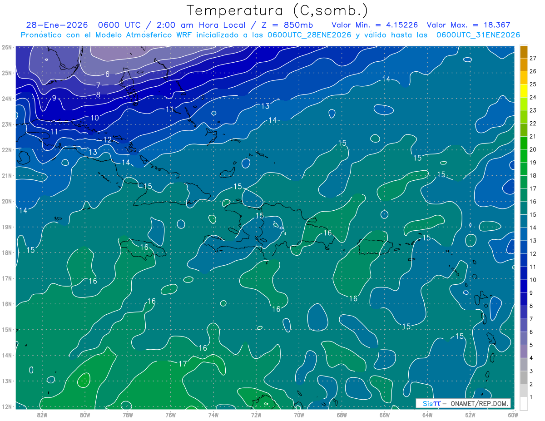Click the 9 degree contour label on the map
Screen dimensions: 545x421
(54, 98)
